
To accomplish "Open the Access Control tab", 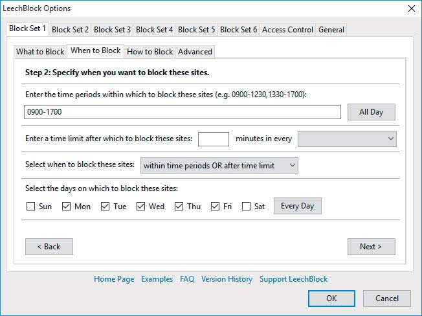I will 288,30.
